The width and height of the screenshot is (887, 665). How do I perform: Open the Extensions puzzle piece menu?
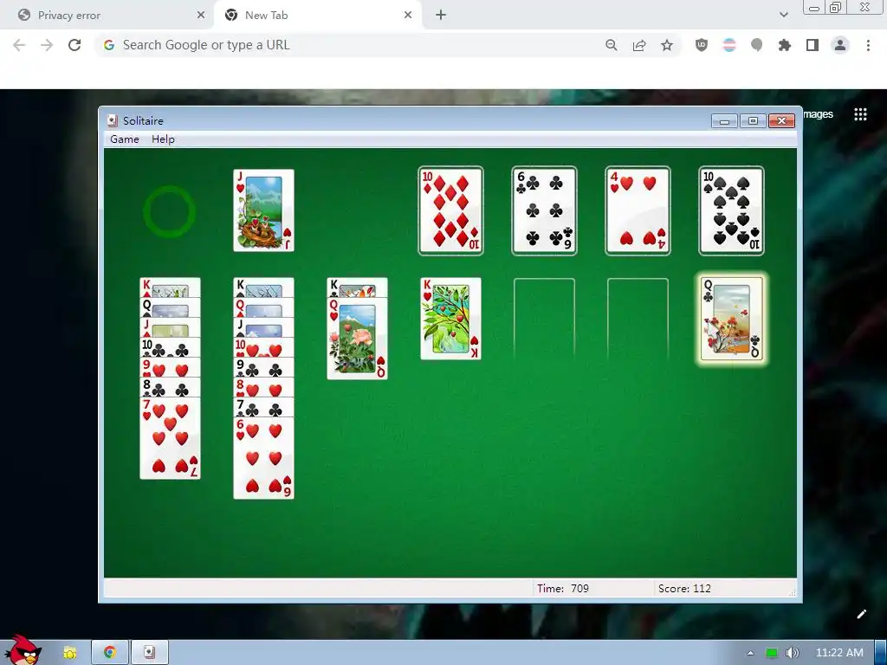coord(784,45)
